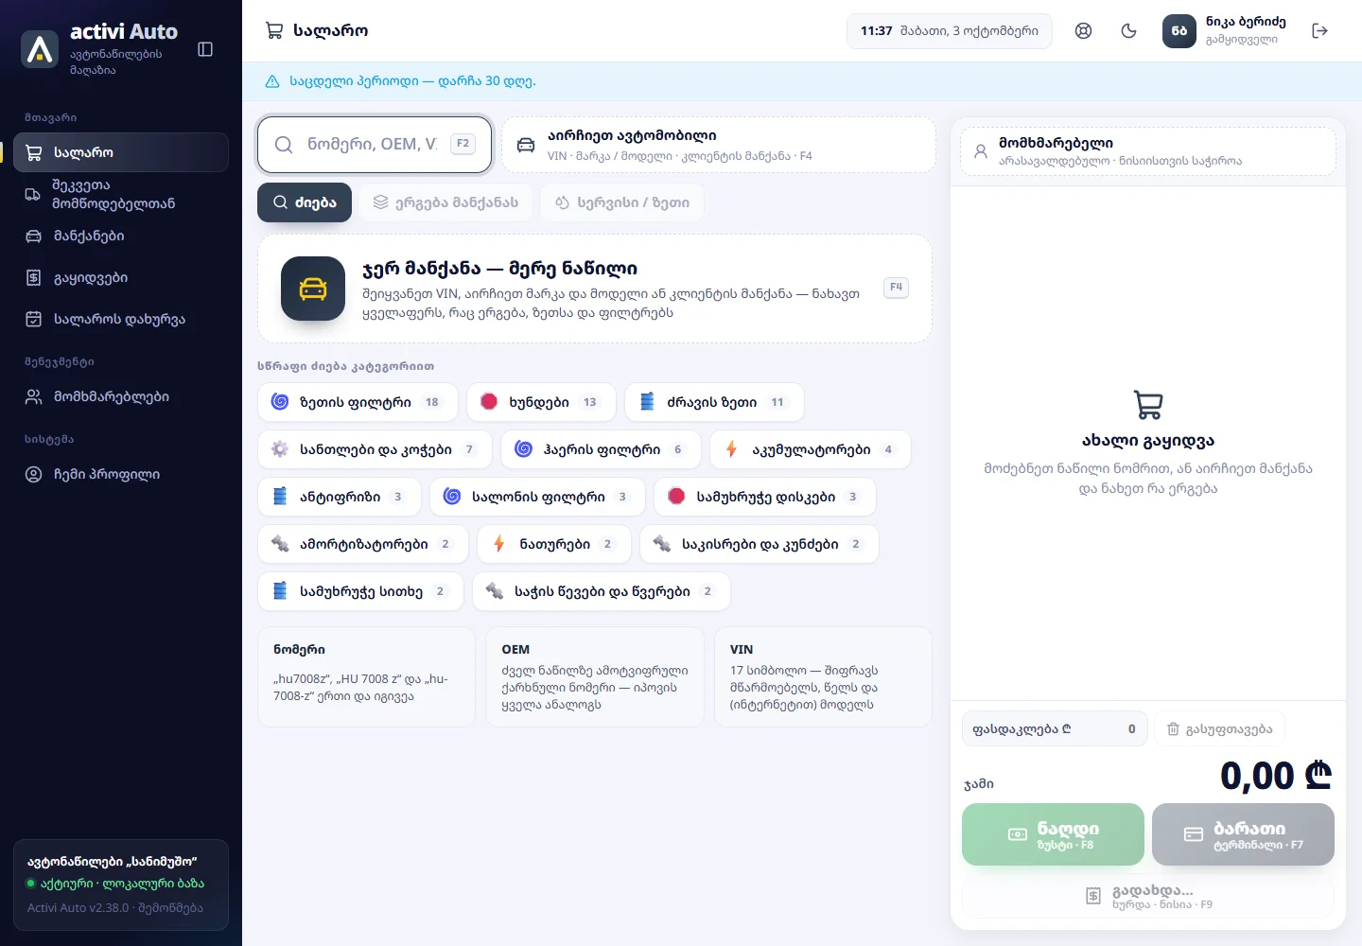The image size is (1362, 946).
Task: Switch to სერვისი / ზეთი tab
Action: click(621, 202)
